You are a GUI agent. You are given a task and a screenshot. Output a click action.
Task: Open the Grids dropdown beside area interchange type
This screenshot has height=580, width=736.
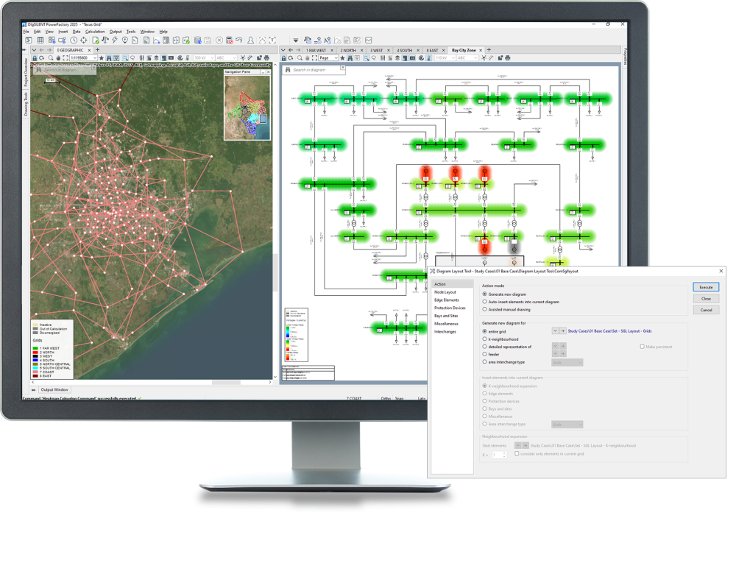click(567, 362)
